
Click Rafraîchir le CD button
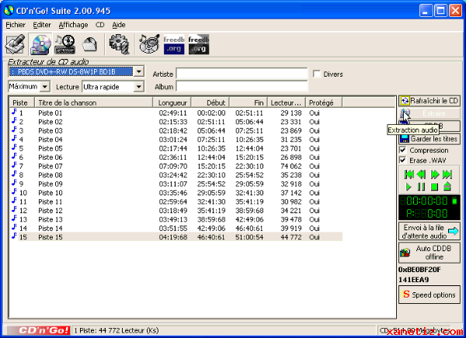pyautogui.click(x=429, y=101)
